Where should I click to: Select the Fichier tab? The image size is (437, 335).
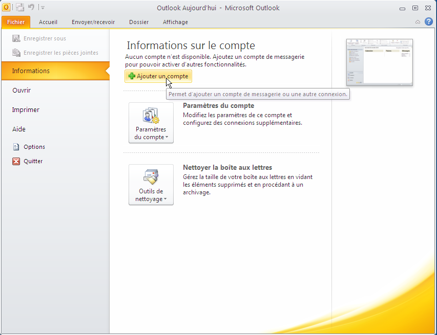pos(16,23)
